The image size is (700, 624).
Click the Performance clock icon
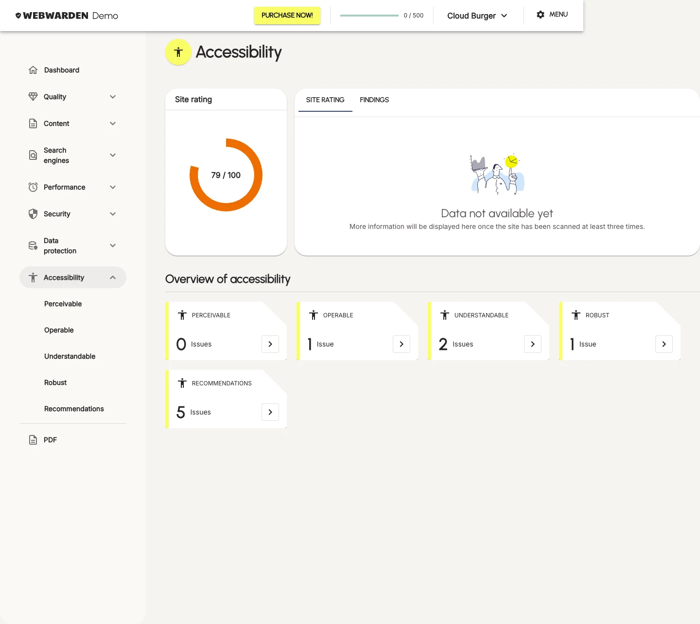pos(33,187)
